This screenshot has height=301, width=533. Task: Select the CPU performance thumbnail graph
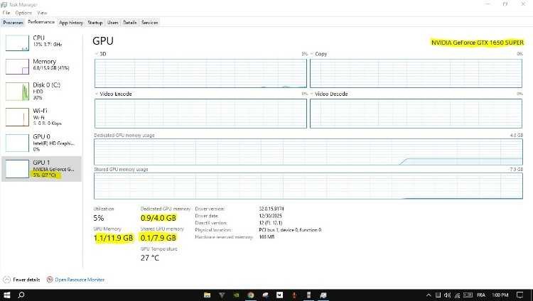tap(17, 43)
